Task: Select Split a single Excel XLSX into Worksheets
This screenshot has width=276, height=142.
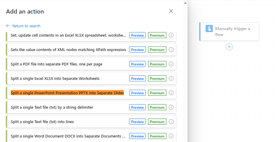Action: [x=91, y=78]
